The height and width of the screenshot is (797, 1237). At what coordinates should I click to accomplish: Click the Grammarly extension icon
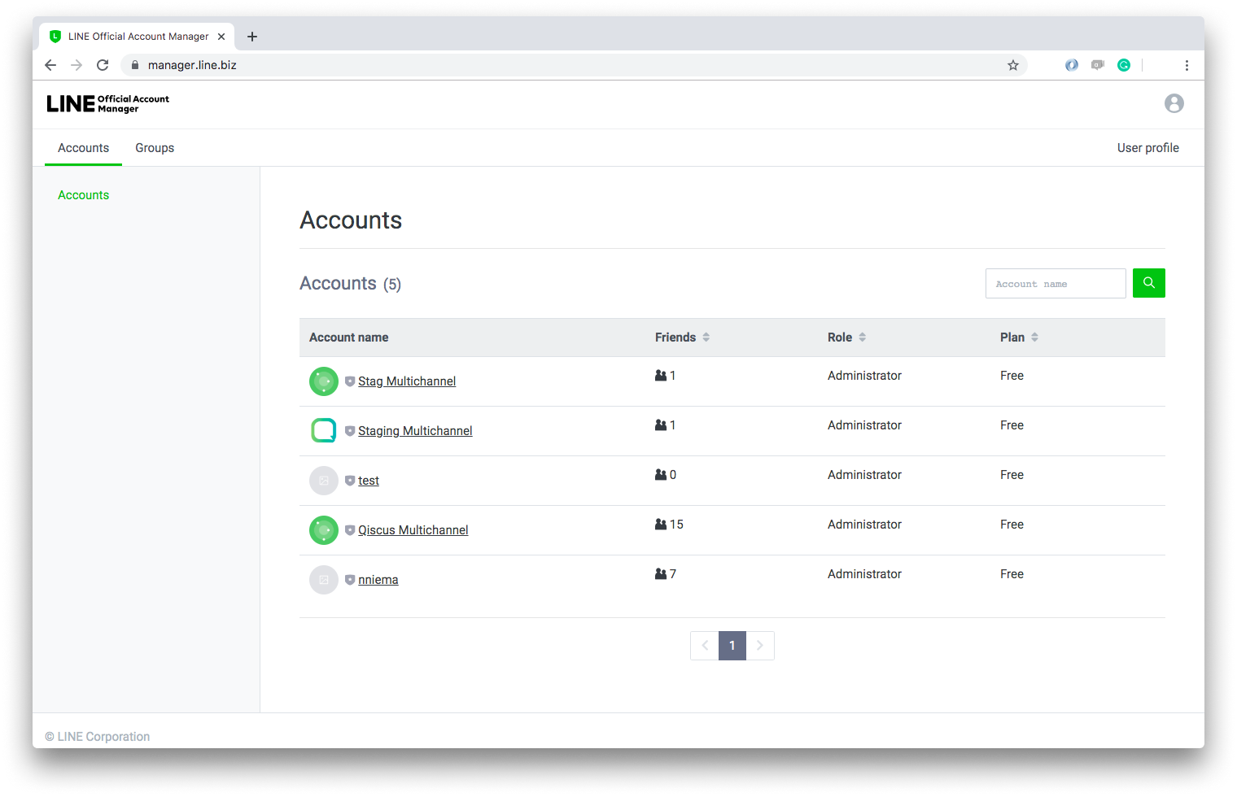1124,65
